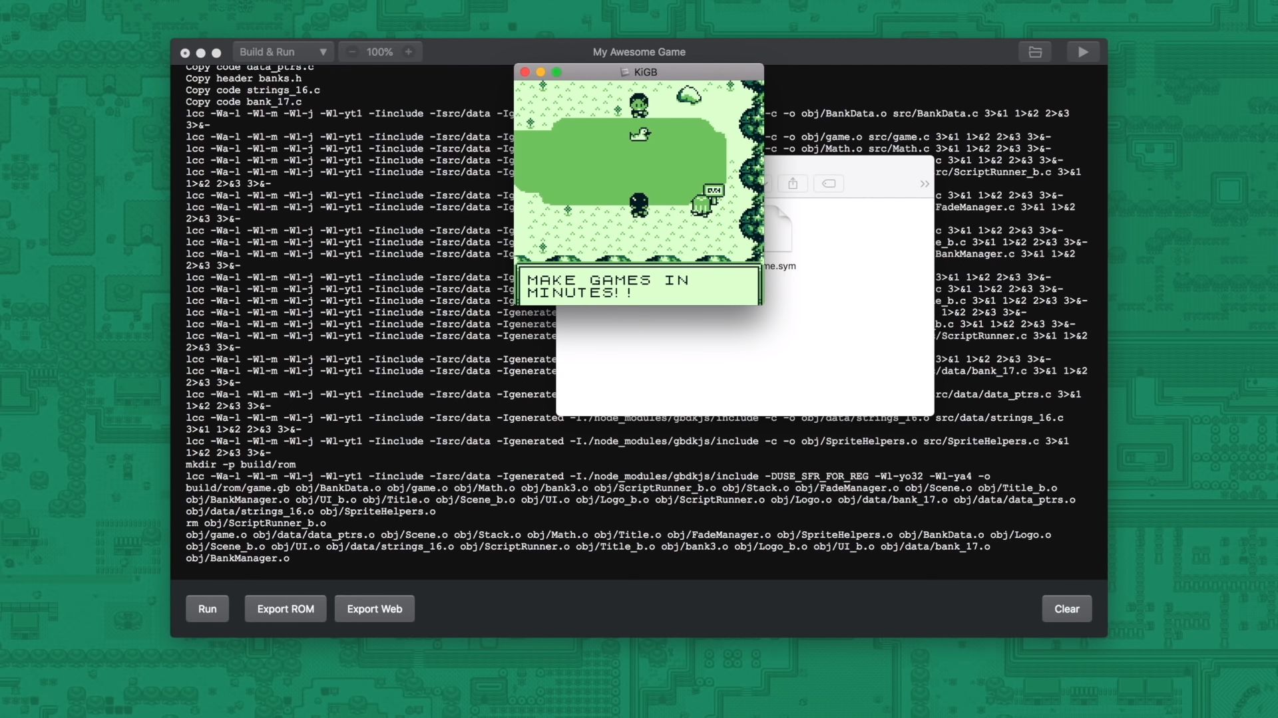Zoom out with the minus button
1278x718 pixels.
352,52
